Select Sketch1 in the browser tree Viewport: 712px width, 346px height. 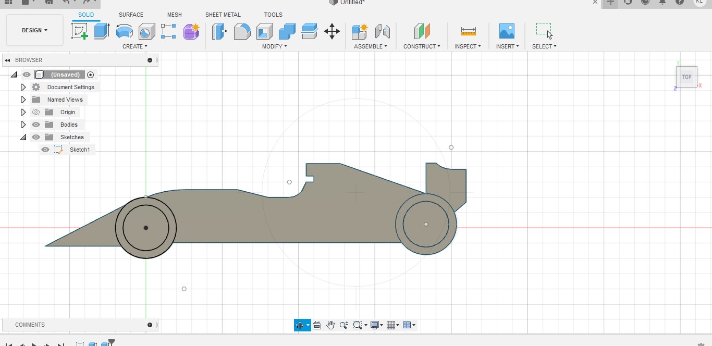tap(80, 150)
